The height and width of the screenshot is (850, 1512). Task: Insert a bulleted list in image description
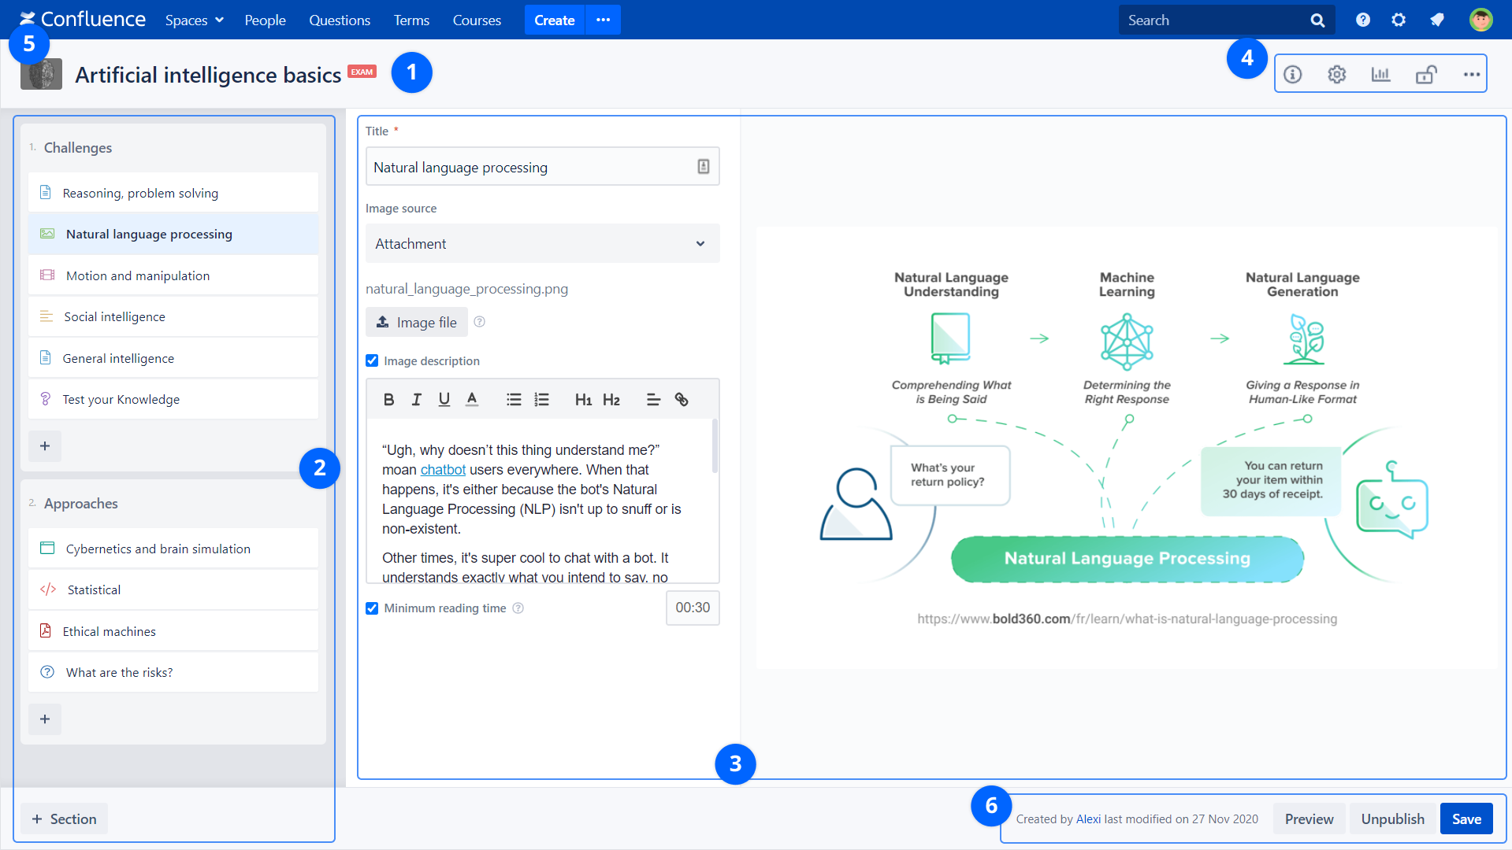point(514,399)
